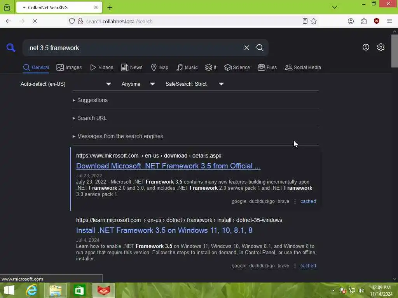Open the Anytime time range dropdown
Screen dimensions: 398x298
138,84
